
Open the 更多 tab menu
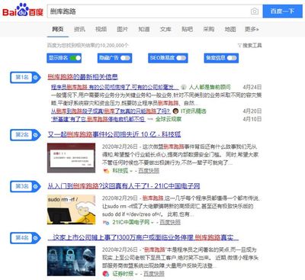[x=252, y=29]
